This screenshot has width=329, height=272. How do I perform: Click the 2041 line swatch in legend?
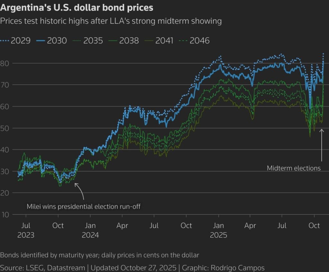click(x=147, y=41)
